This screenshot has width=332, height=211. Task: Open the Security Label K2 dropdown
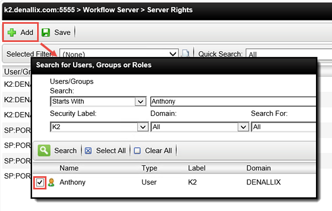point(99,127)
